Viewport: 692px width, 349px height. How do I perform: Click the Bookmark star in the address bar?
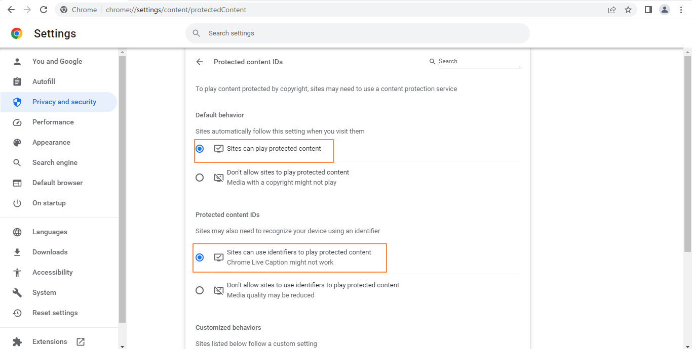pyautogui.click(x=628, y=9)
